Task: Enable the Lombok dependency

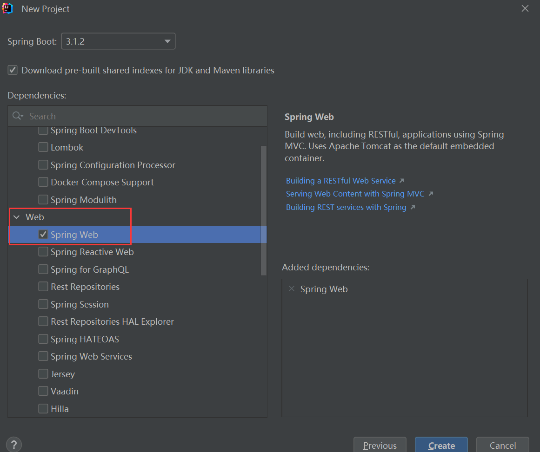Action: (x=43, y=147)
